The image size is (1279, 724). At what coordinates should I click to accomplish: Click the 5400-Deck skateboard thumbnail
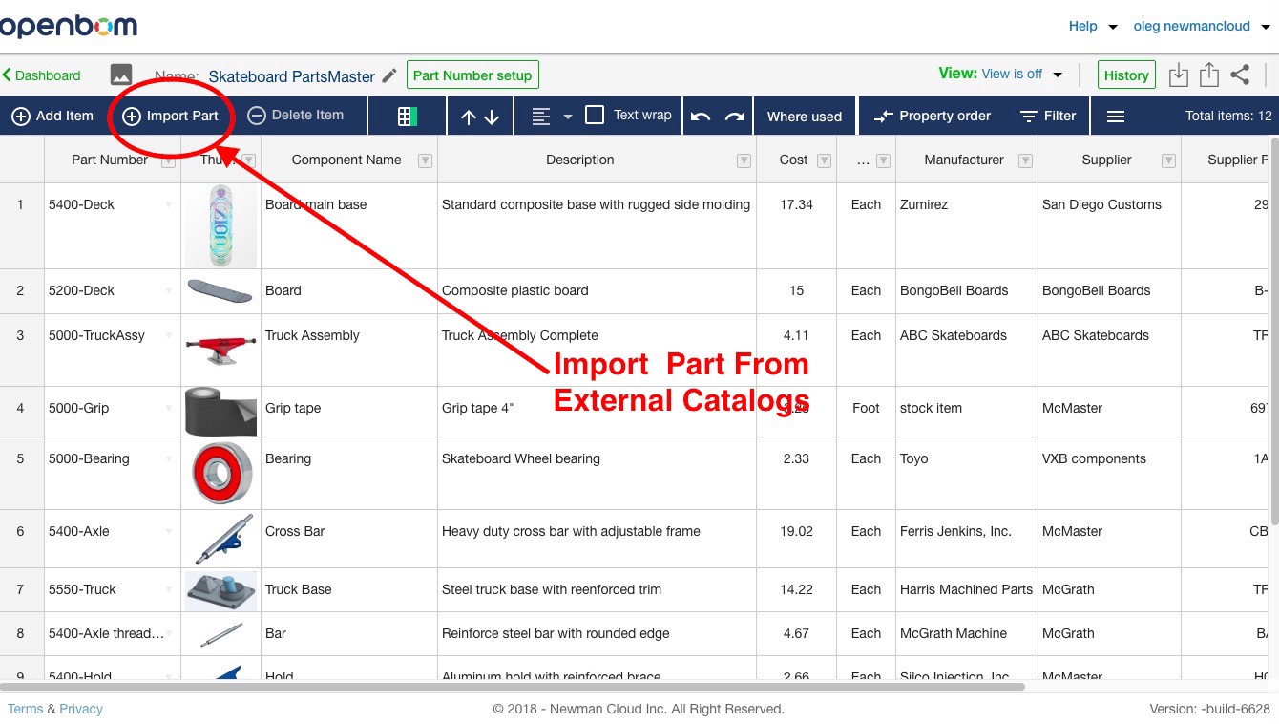(220, 225)
